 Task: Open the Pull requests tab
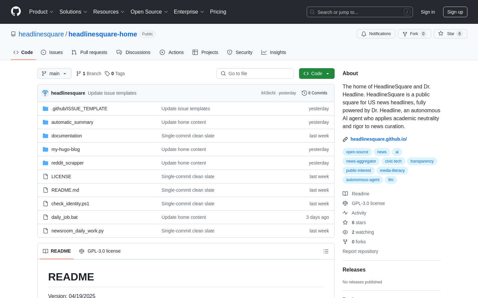click(x=89, y=52)
